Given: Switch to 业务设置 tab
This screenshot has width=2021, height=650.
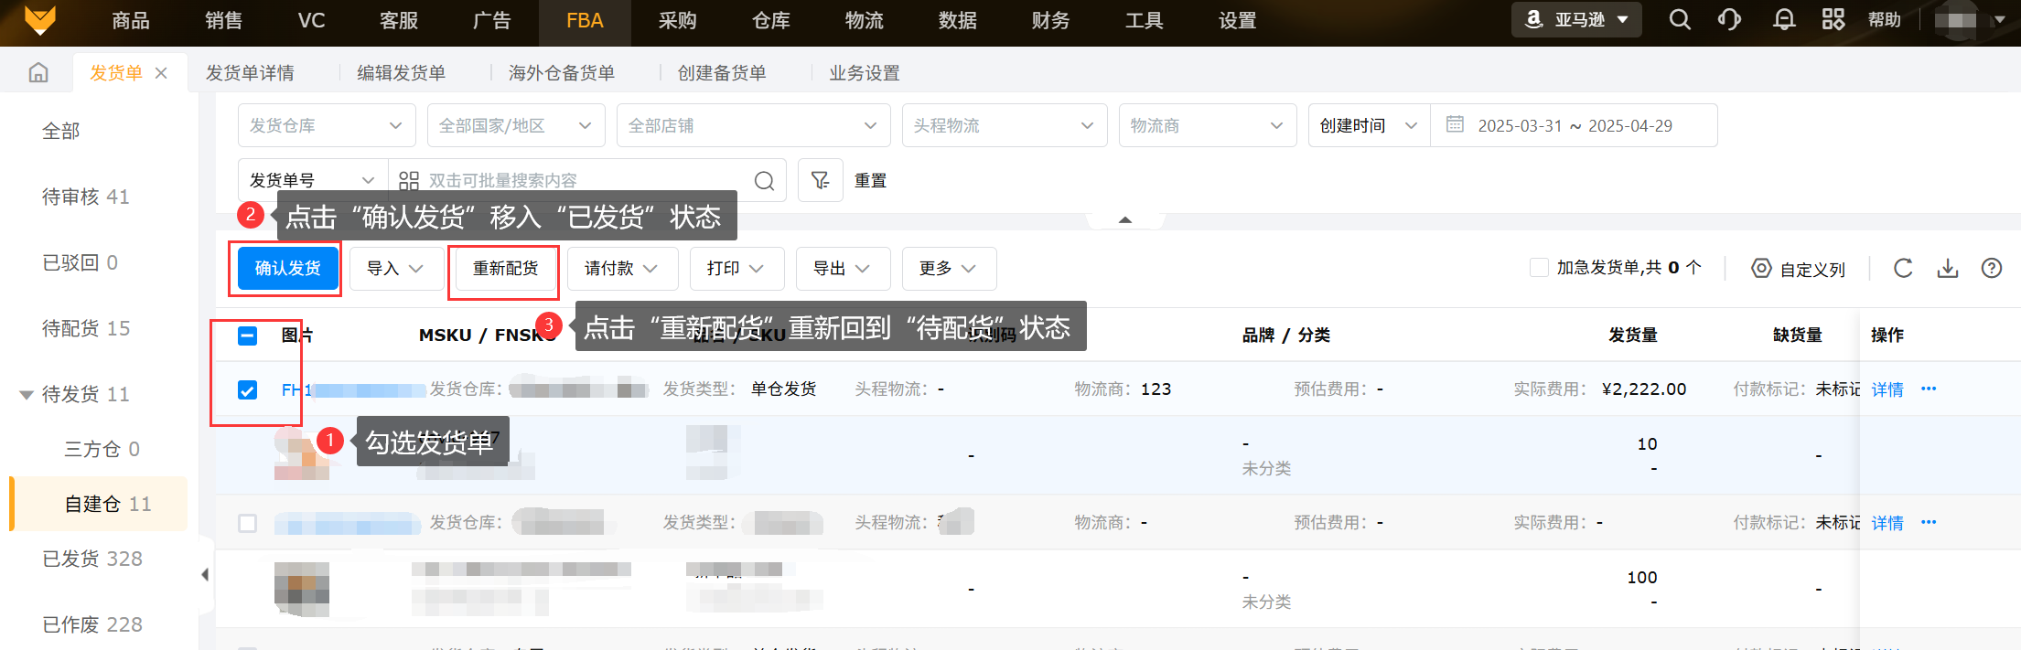Looking at the screenshot, I should point(865,73).
